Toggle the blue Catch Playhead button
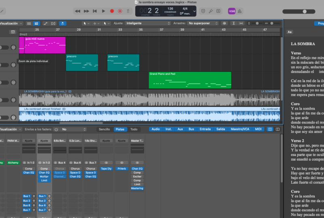This screenshot has height=218, width=324. click(63, 23)
